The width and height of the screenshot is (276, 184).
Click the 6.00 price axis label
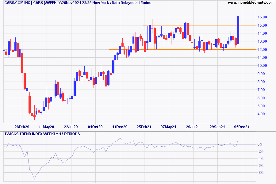pos(261,98)
